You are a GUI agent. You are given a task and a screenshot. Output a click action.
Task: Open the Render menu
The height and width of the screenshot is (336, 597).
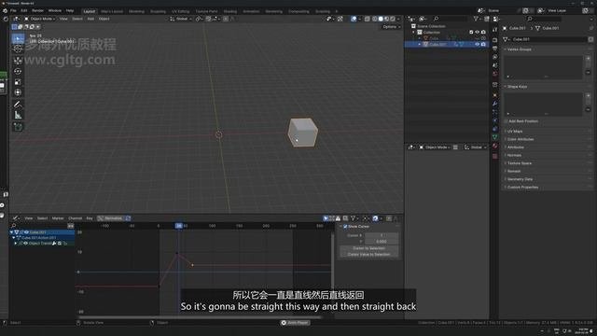37,10
